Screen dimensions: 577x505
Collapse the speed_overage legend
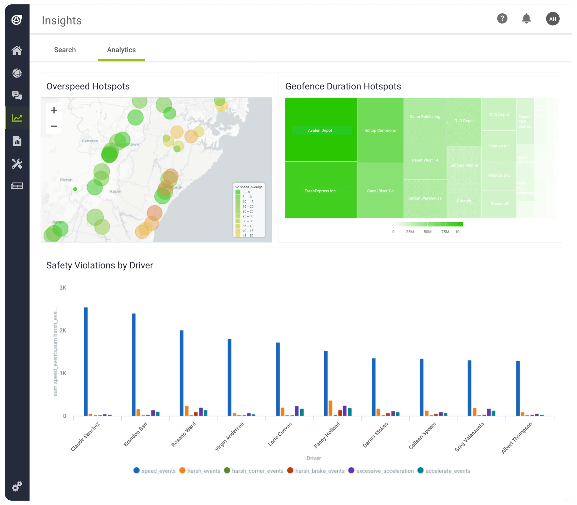coord(237,187)
